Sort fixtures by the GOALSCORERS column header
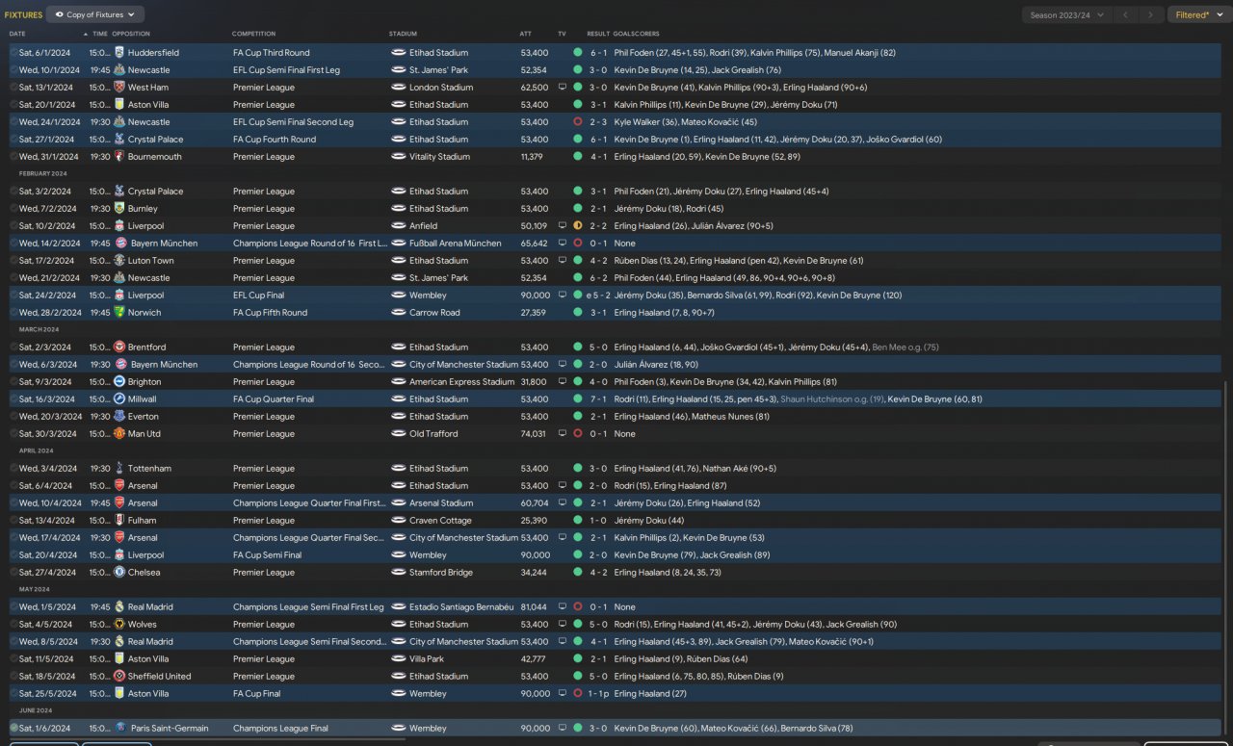This screenshot has width=1233, height=746. point(636,34)
